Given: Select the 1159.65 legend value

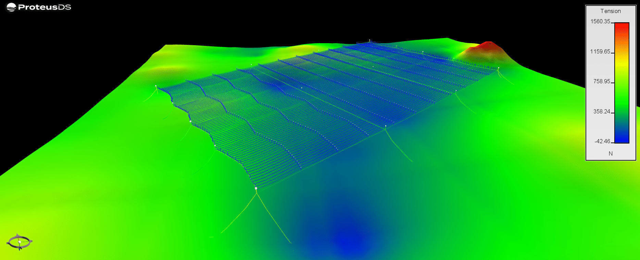Looking at the screenshot, I should pos(600,51).
